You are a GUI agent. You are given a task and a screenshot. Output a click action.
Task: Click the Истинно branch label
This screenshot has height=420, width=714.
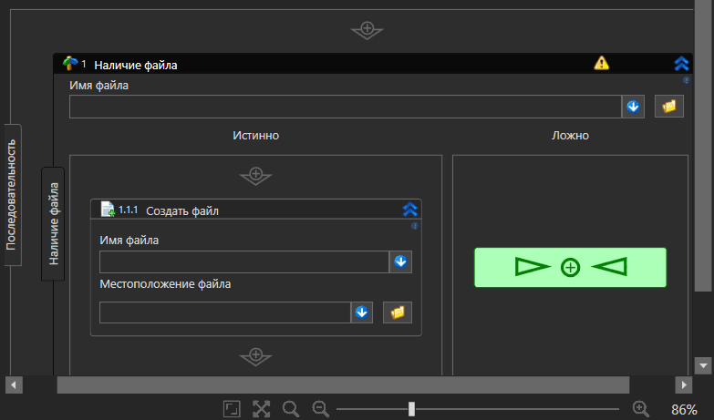pyautogui.click(x=256, y=136)
